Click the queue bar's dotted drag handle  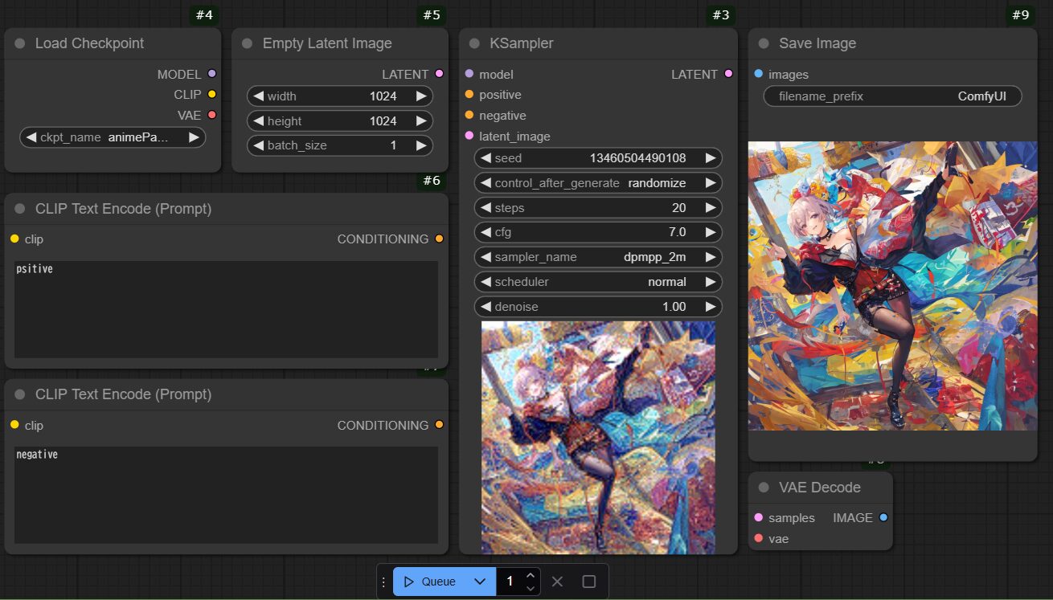click(x=383, y=582)
